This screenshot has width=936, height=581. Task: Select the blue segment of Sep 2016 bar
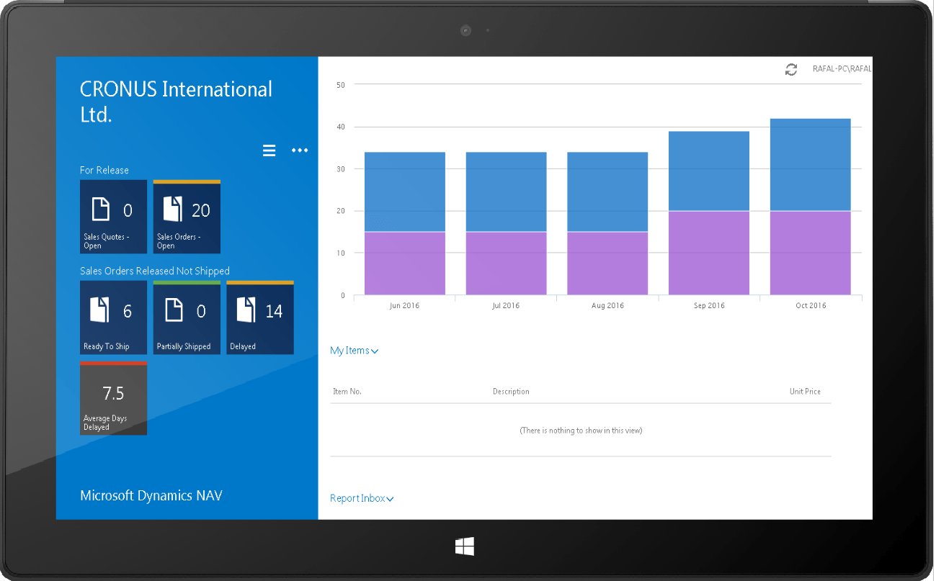click(709, 171)
